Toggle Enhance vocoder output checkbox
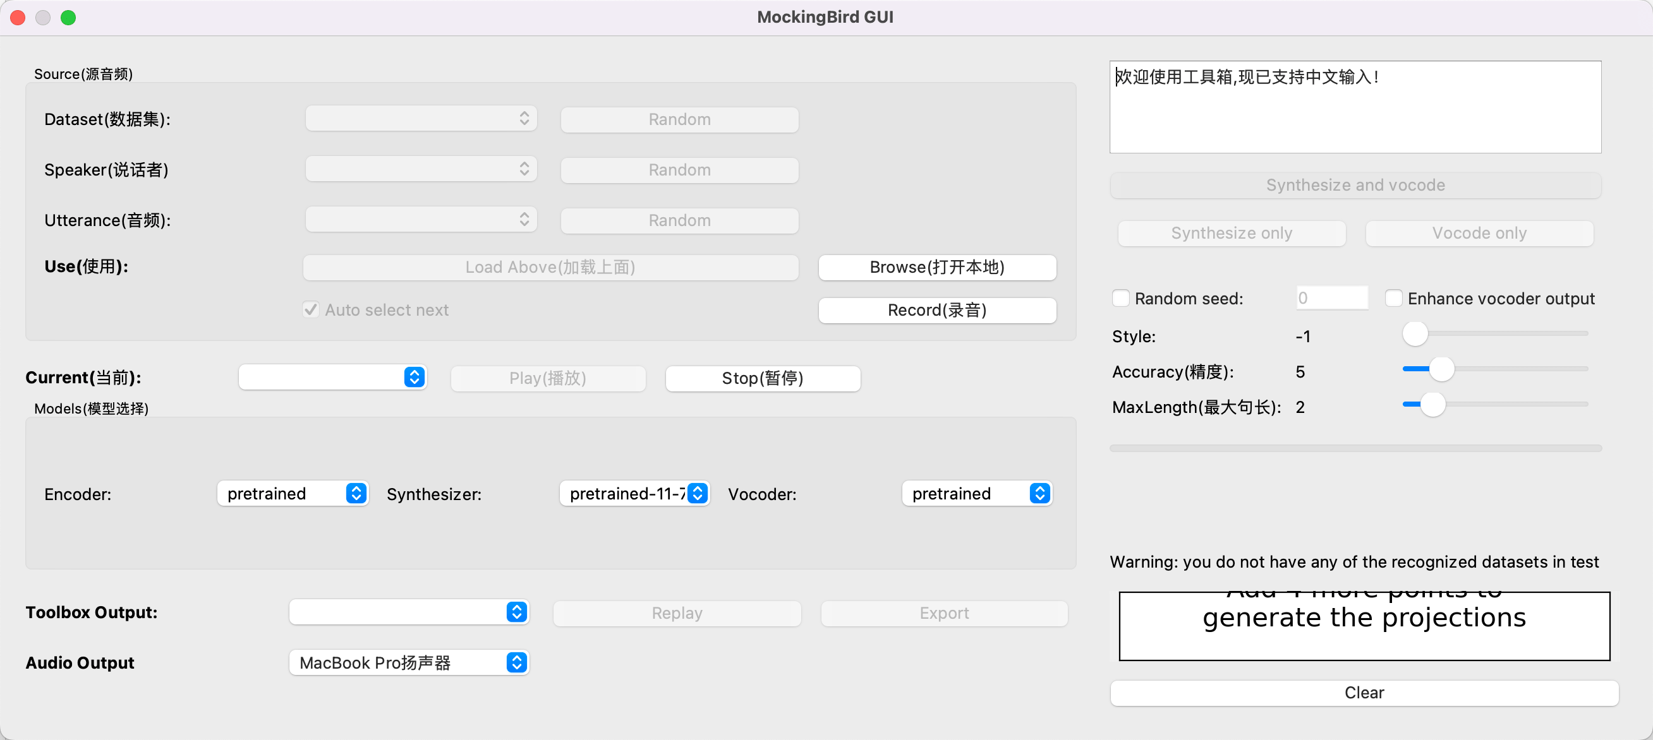The image size is (1653, 740). click(x=1393, y=298)
